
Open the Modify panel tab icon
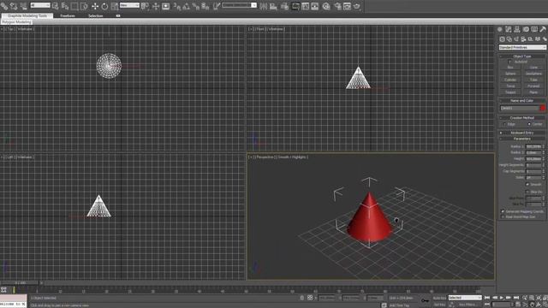coord(508,29)
